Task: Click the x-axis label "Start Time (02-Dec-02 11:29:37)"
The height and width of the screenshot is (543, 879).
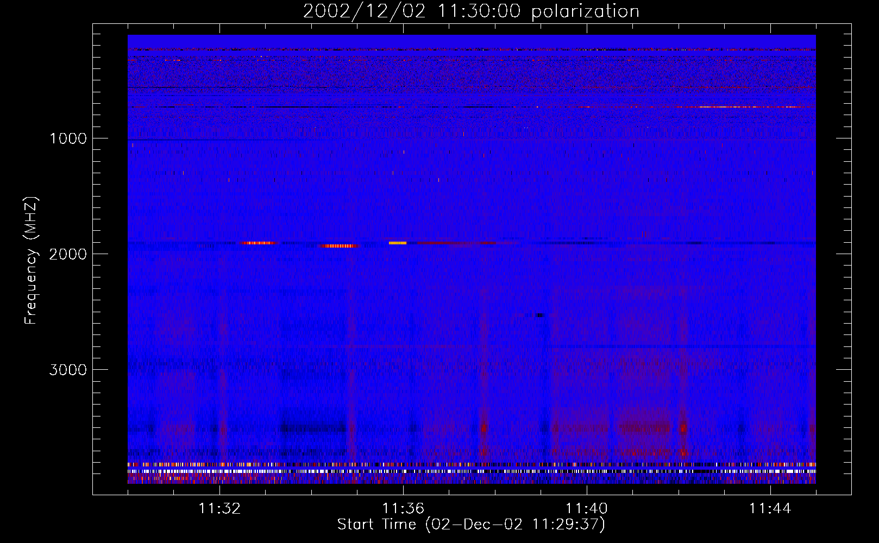Action: tap(471, 525)
